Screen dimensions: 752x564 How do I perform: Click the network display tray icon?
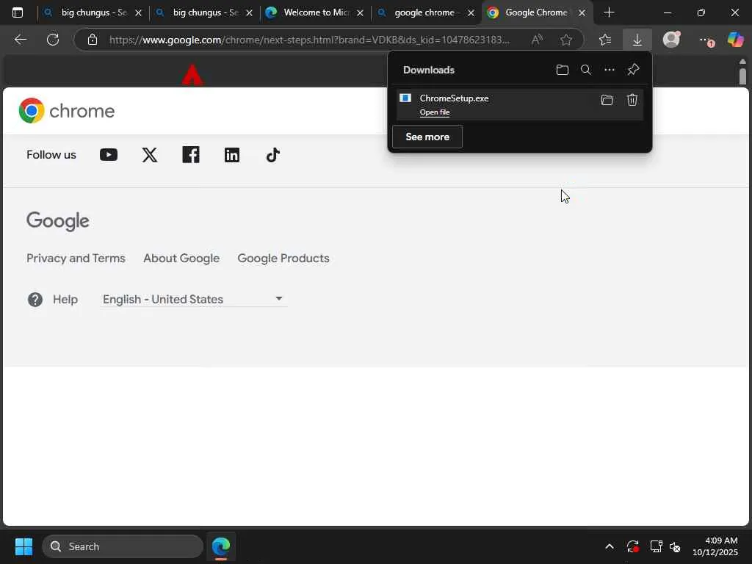(x=656, y=546)
